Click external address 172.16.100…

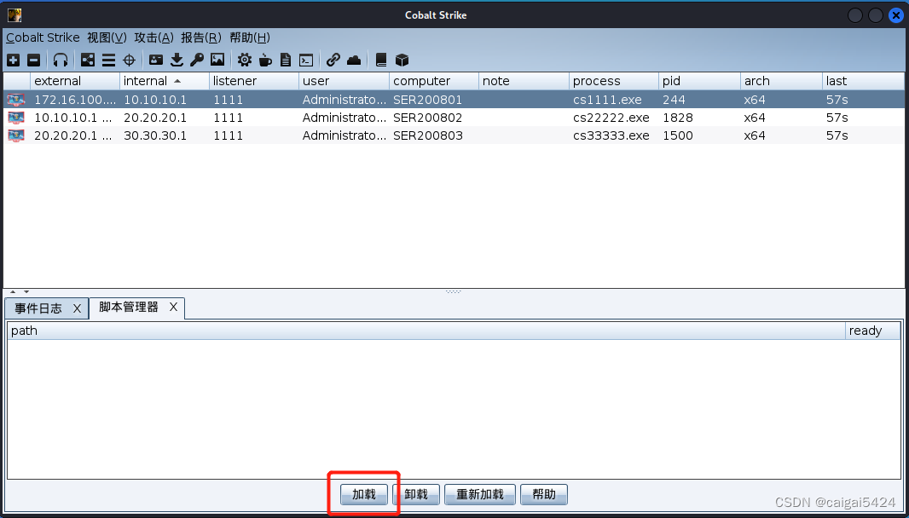pyautogui.click(x=75, y=100)
